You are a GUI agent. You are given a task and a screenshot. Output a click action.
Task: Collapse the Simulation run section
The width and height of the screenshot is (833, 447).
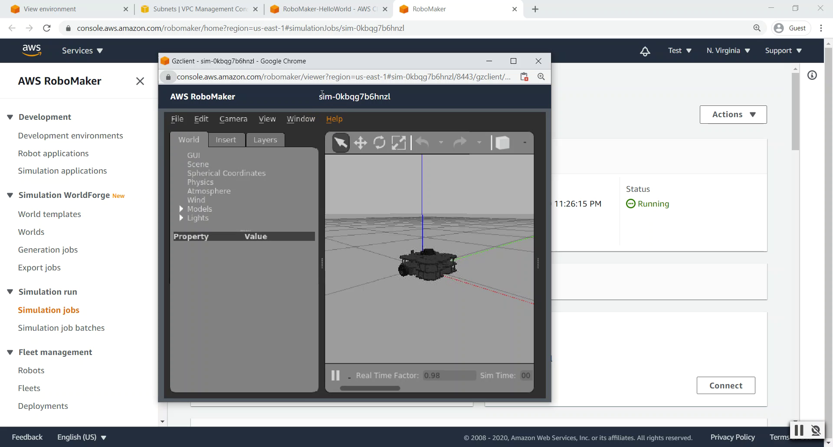coord(10,292)
